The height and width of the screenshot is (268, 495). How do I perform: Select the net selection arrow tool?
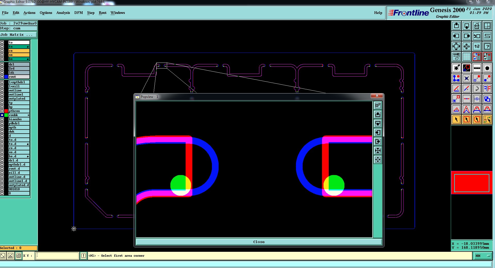(x=487, y=119)
